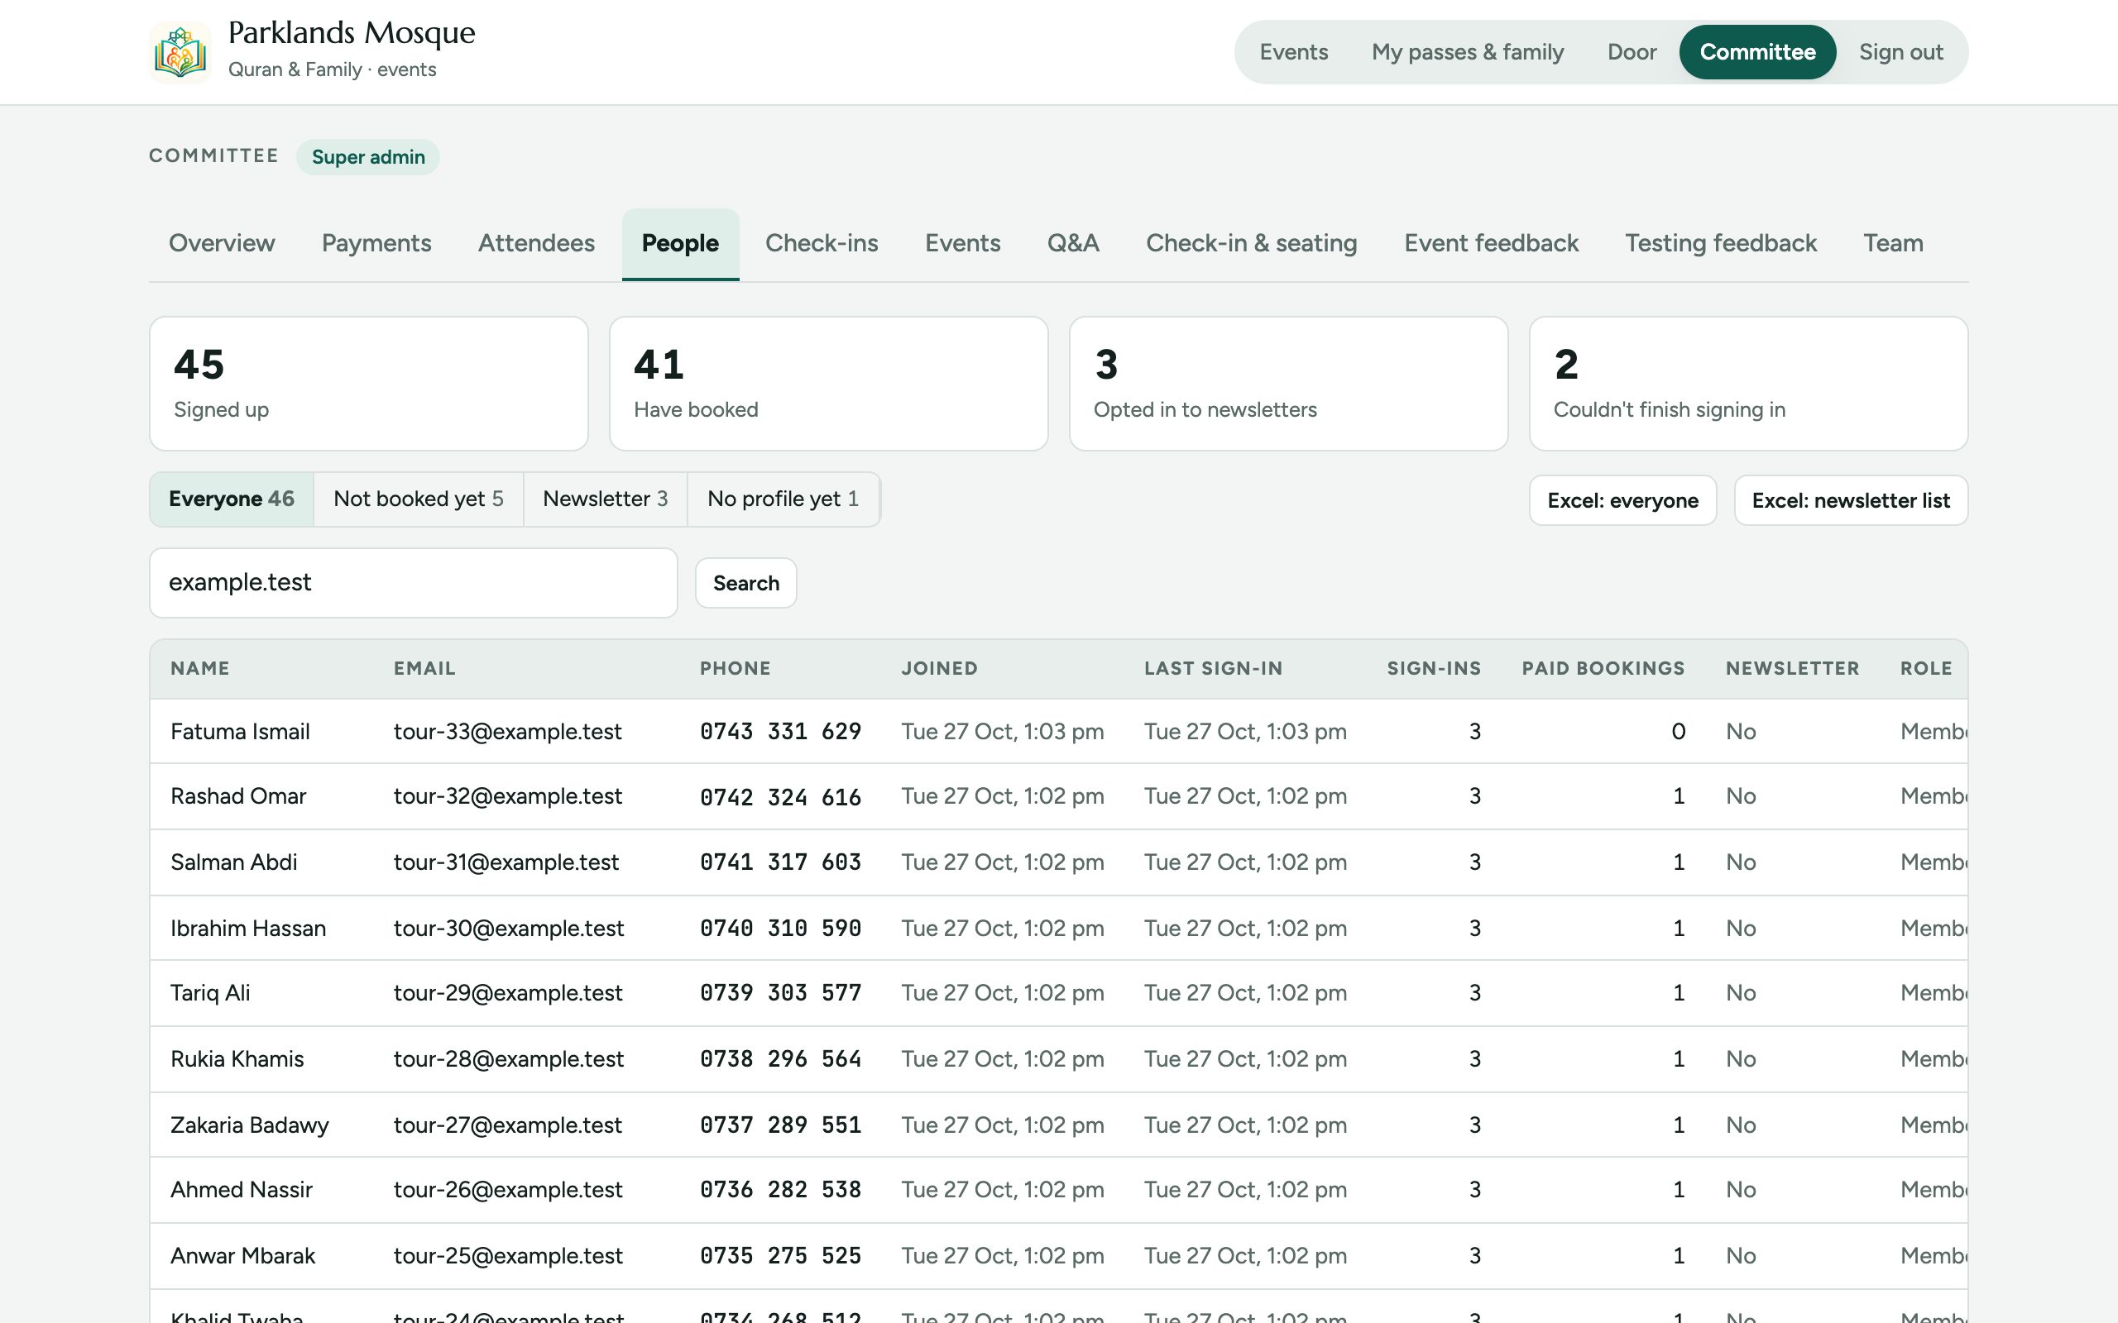Click the 45 Signed up card
The height and width of the screenshot is (1323, 2118).
(x=368, y=383)
